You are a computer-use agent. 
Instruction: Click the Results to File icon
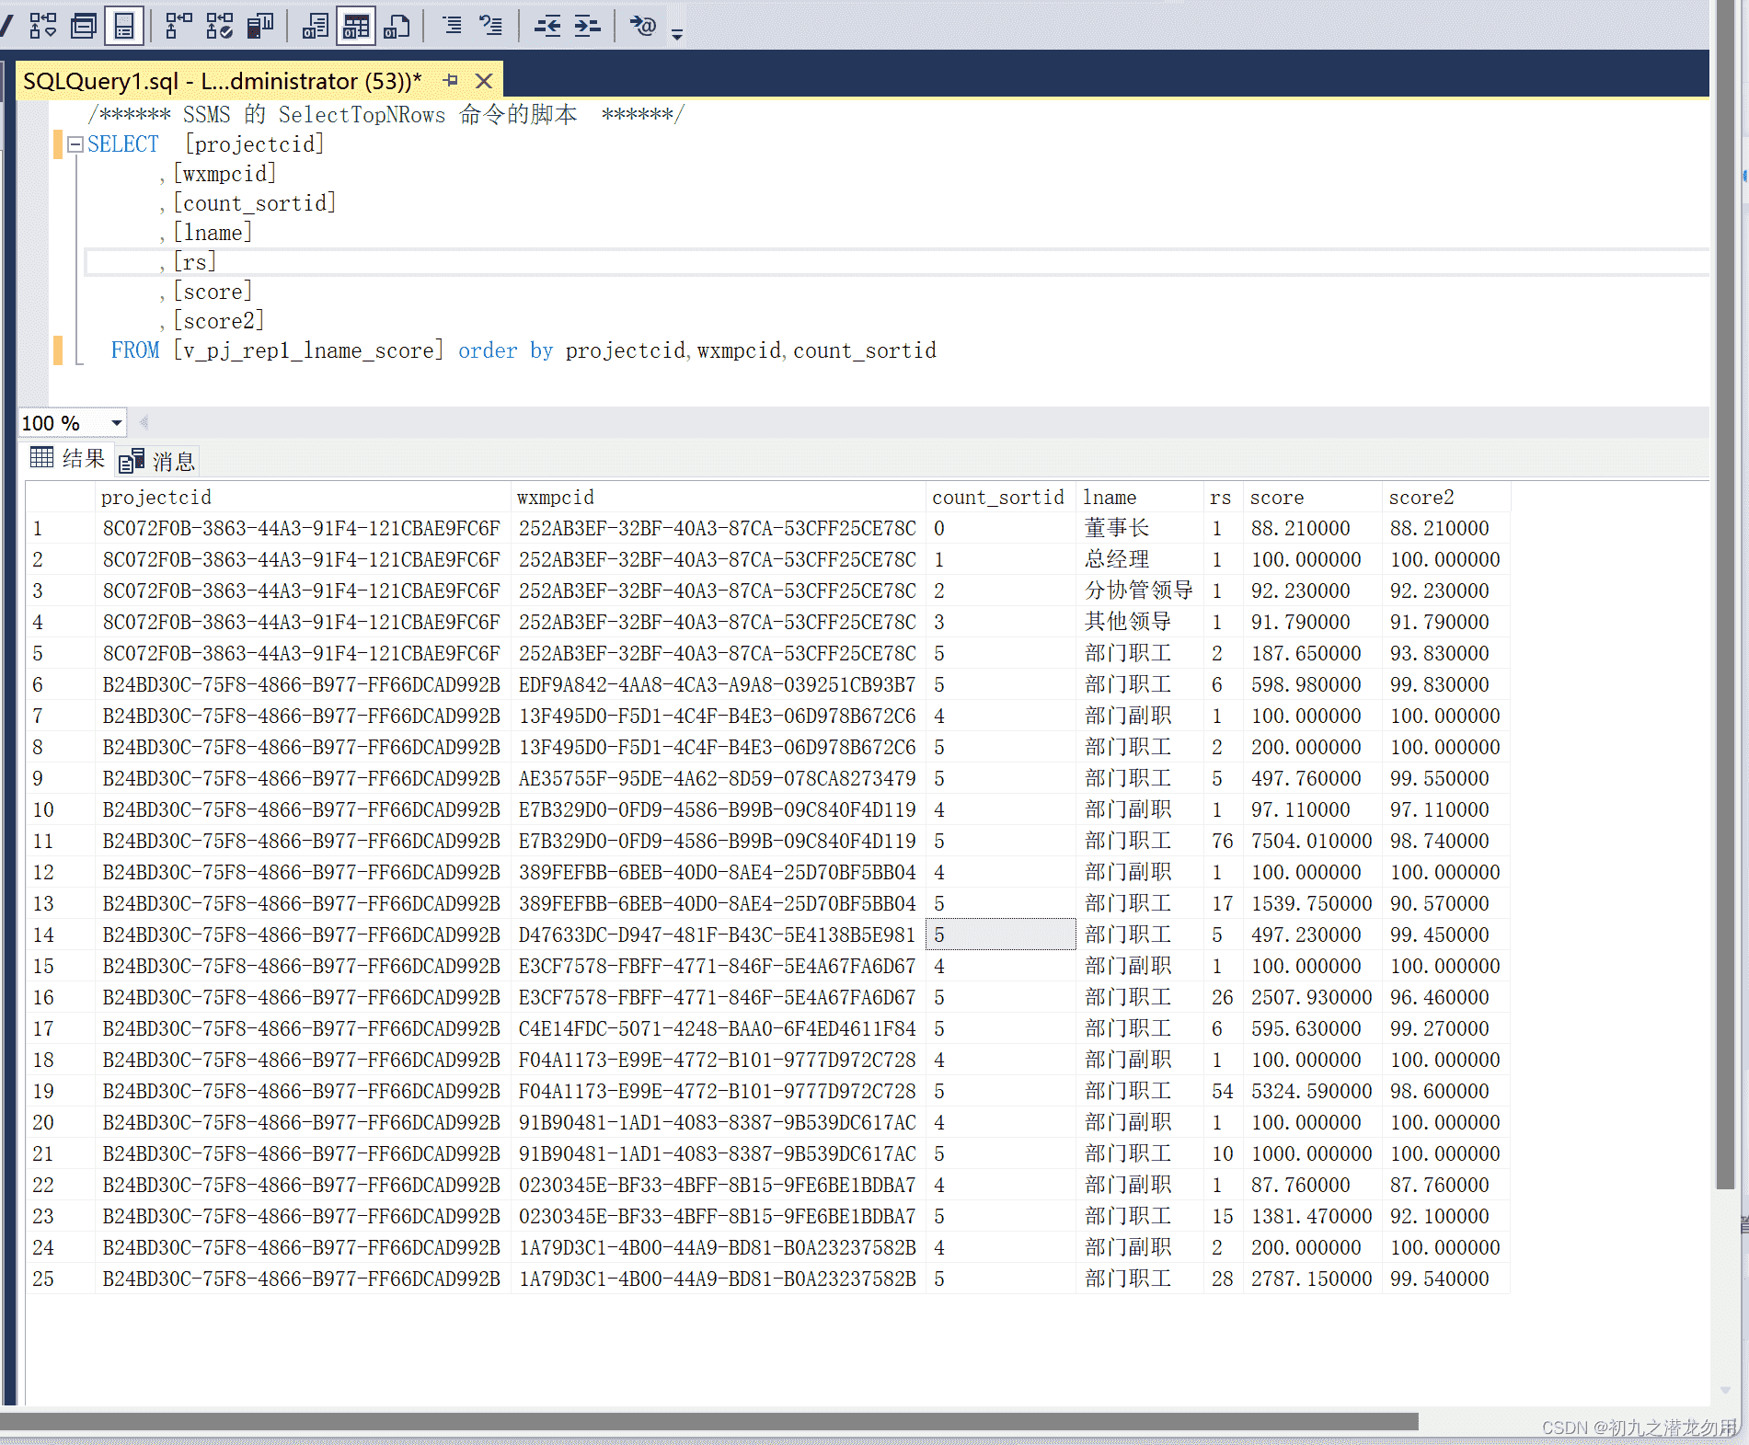pyautogui.click(x=397, y=26)
